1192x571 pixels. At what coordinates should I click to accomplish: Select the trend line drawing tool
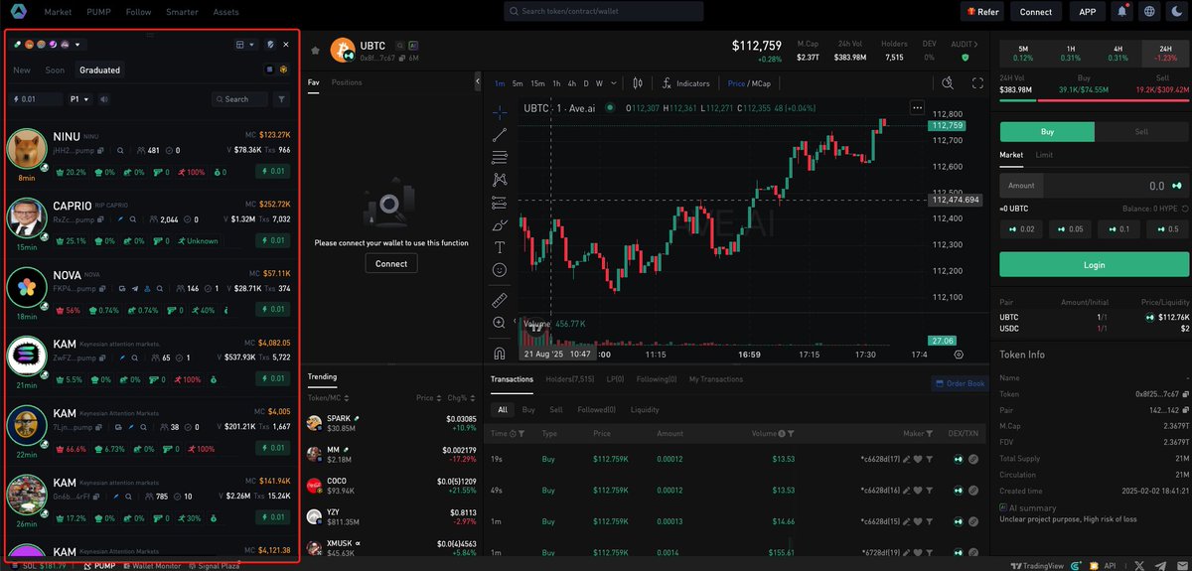coord(499,134)
